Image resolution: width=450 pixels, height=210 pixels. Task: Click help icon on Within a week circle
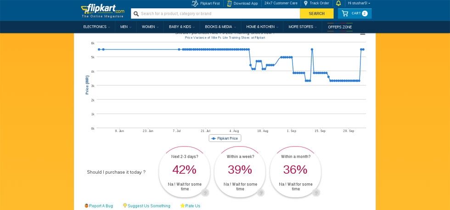pos(261,193)
